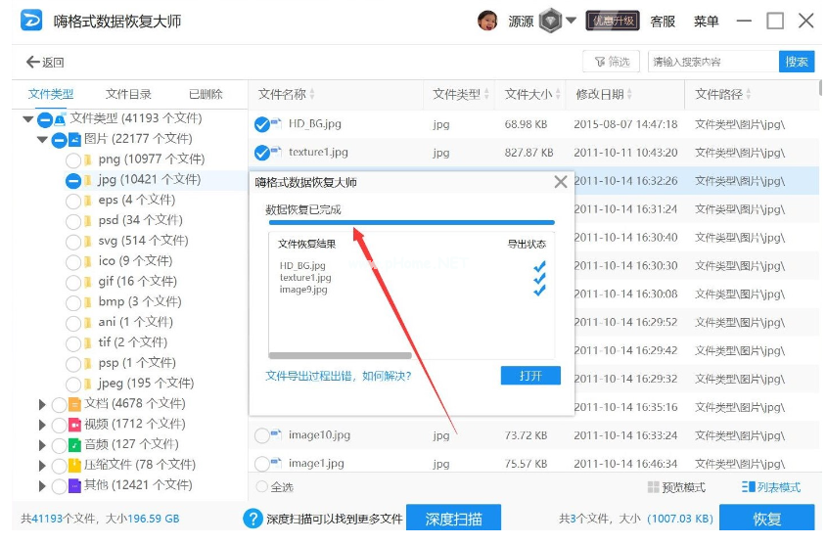Click the 打开 button in dialog
This screenshot has width=827, height=544.
[x=529, y=376]
